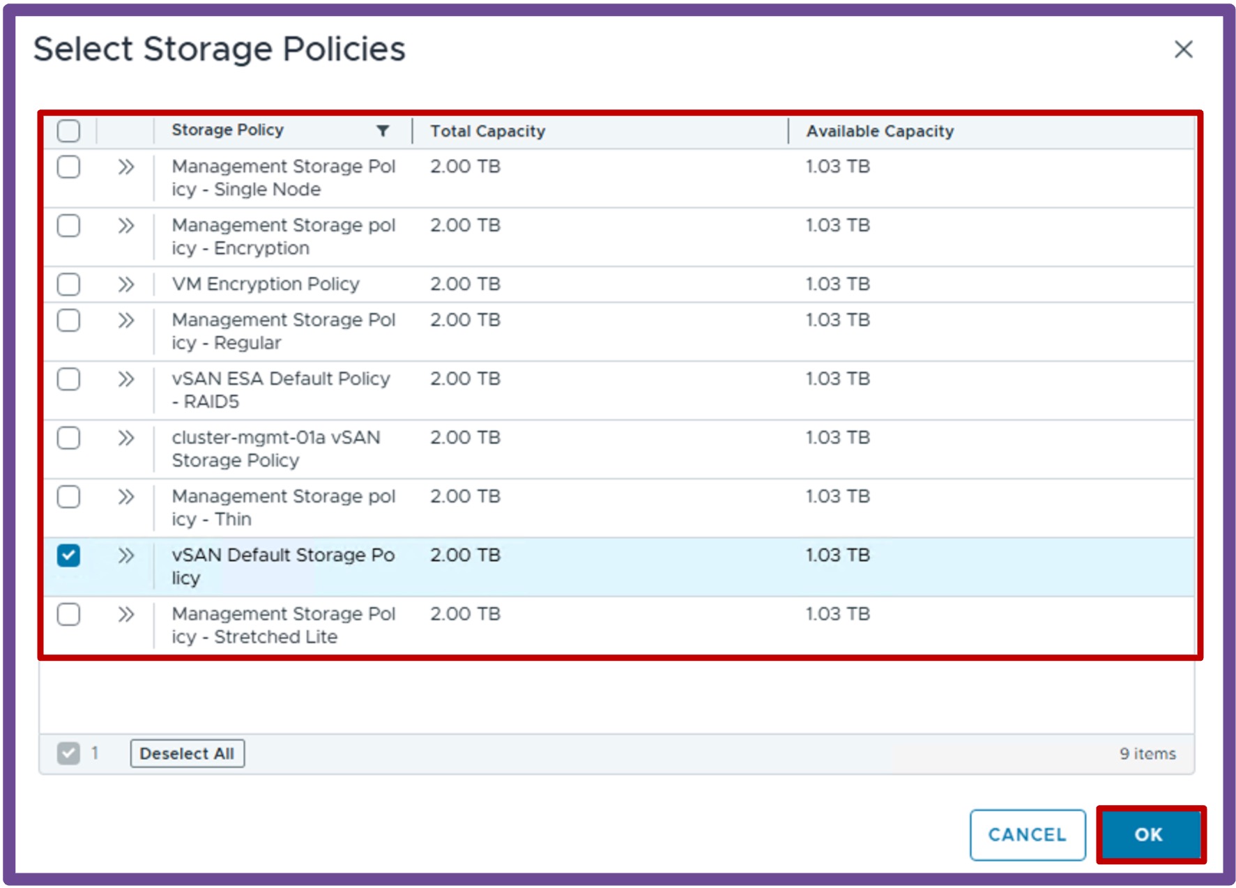
Task: Confirm selection with OK button
Action: (1150, 834)
